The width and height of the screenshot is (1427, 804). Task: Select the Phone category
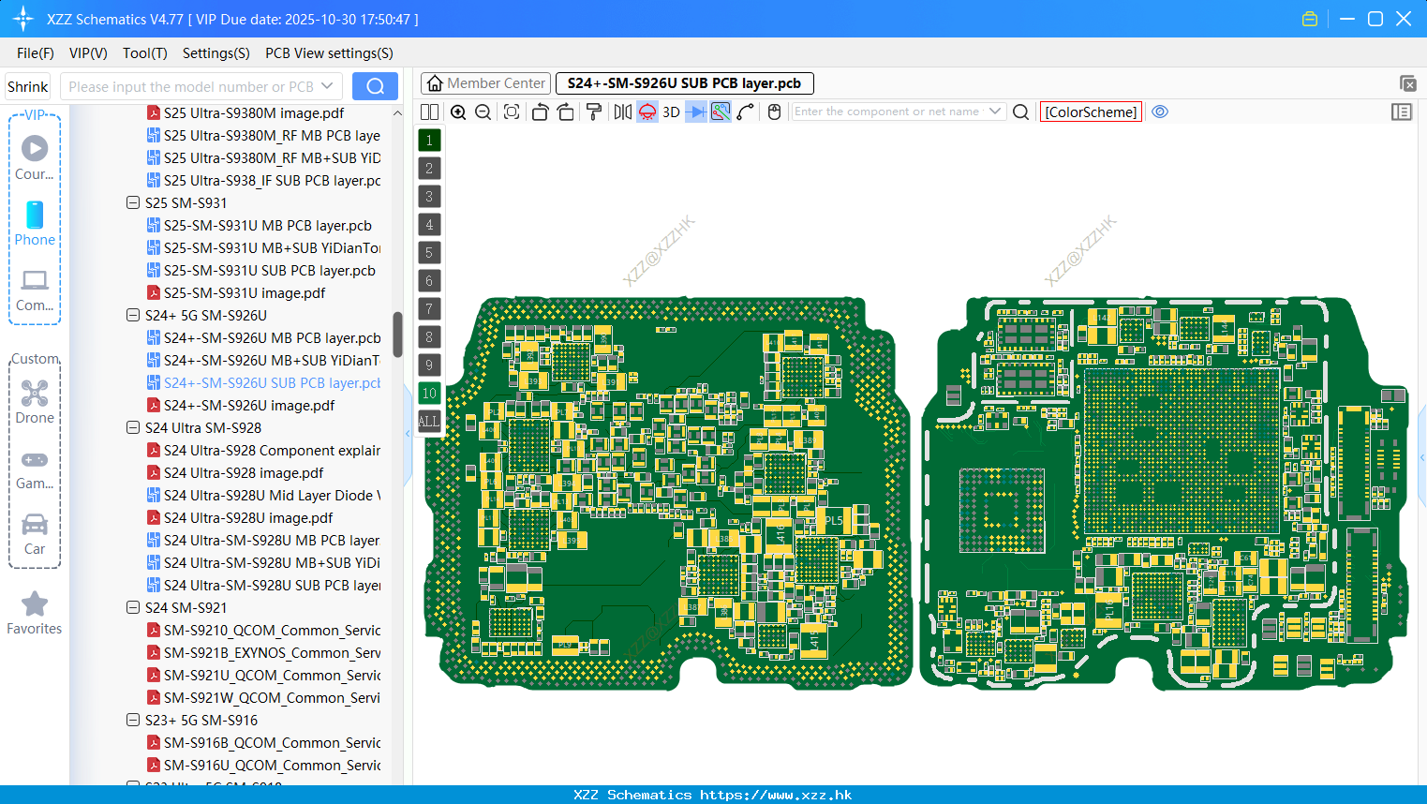pos(35,224)
